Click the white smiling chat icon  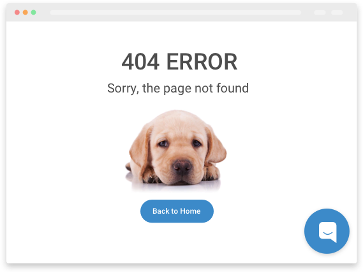(x=327, y=232)
